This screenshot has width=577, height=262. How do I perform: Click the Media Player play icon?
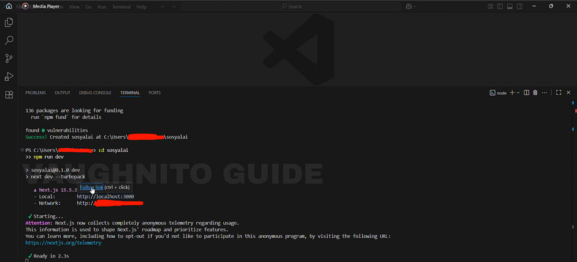(25, 6)
